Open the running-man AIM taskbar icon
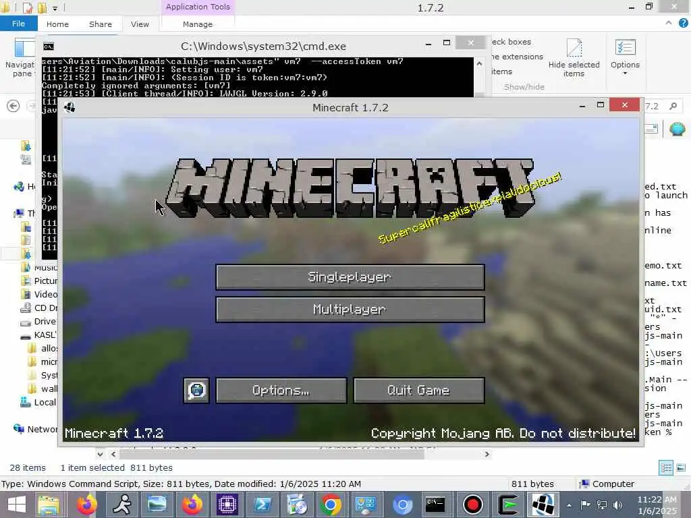 click(x=122, y=505)
